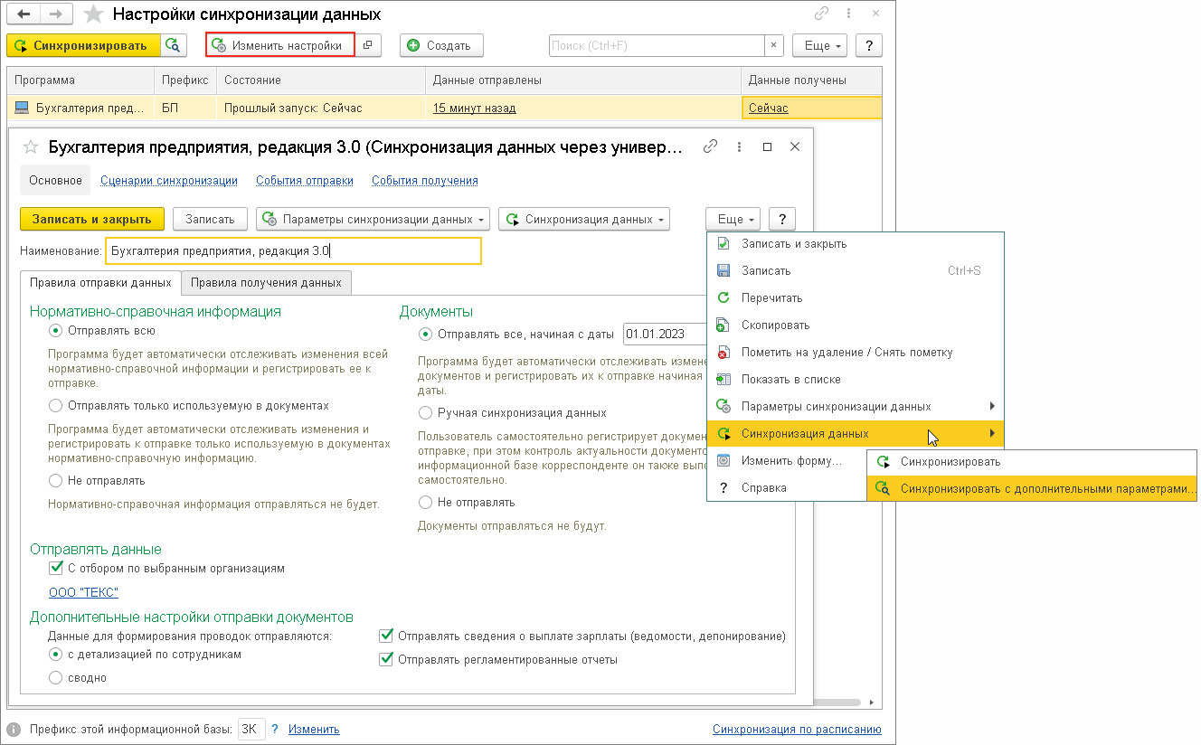Click prefix help question mark icon
Image resolution: width=1201 pixels, height=745 pixels.
[x=276, y=730]
